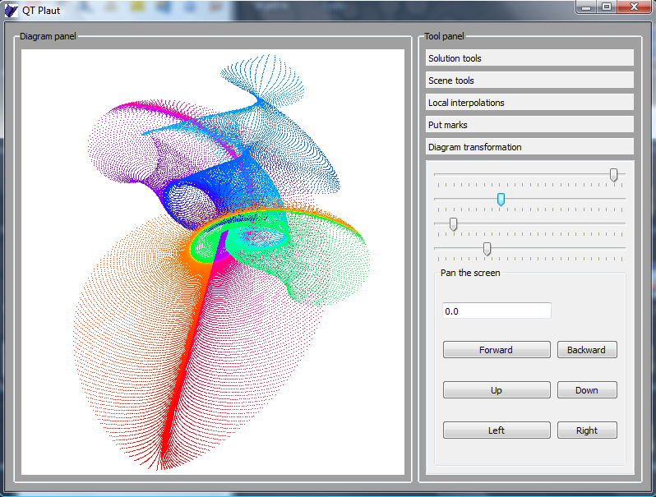
Task: Pan the screen Up
Action: tap(497, 390)
